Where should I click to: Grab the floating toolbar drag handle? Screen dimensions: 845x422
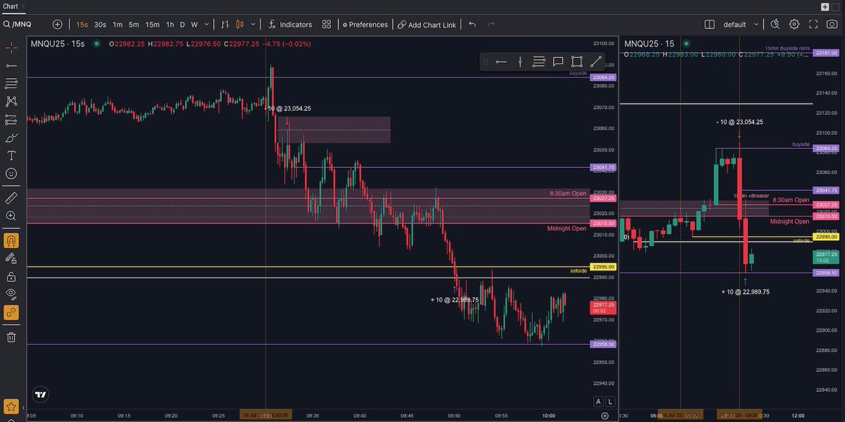[486, 61]
